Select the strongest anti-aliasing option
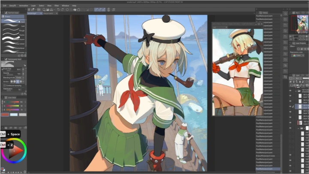 click(x=21, y=81)
